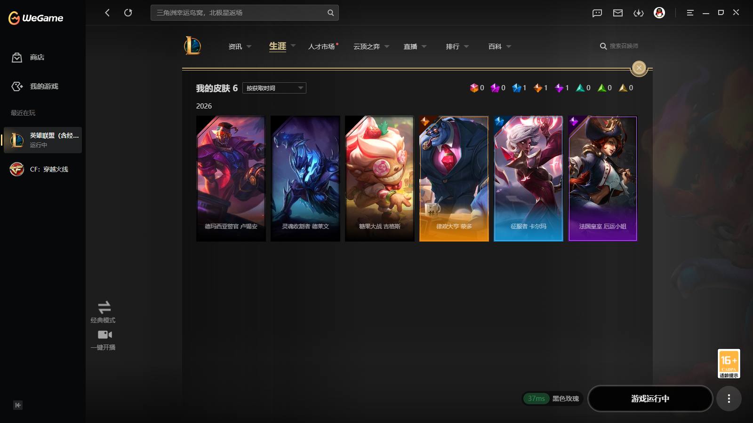This screenshot has height=423, width=753.
Task: Open the 直播 tab
Action: 410,47
